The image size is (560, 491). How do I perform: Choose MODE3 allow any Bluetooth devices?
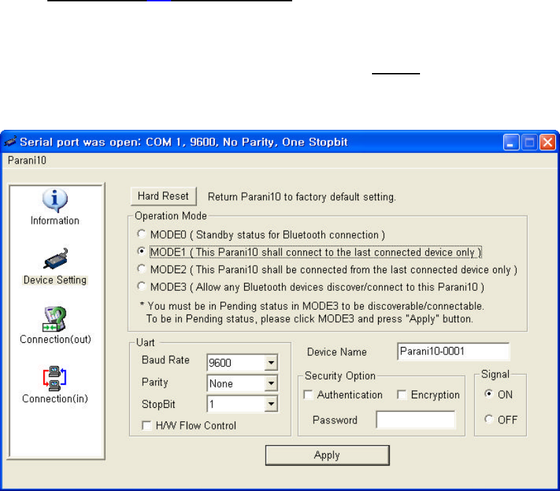(x=141, y=286)
